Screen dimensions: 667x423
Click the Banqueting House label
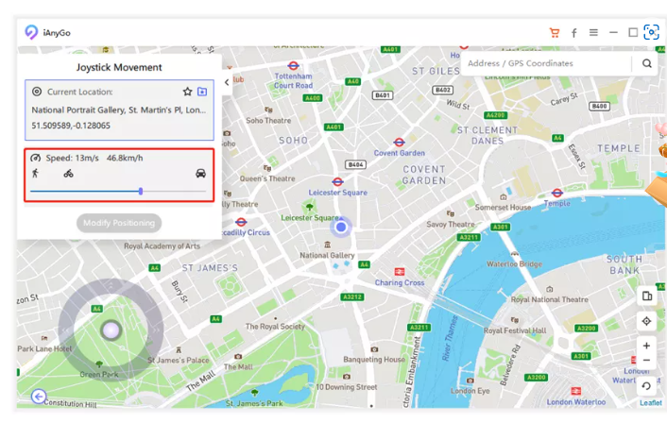[374, 359]
